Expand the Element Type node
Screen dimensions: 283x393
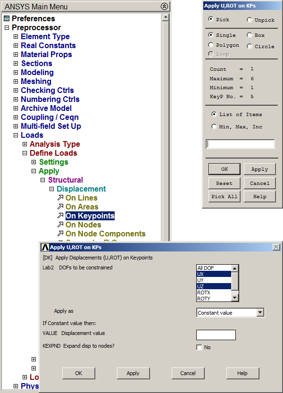[16, 37]
